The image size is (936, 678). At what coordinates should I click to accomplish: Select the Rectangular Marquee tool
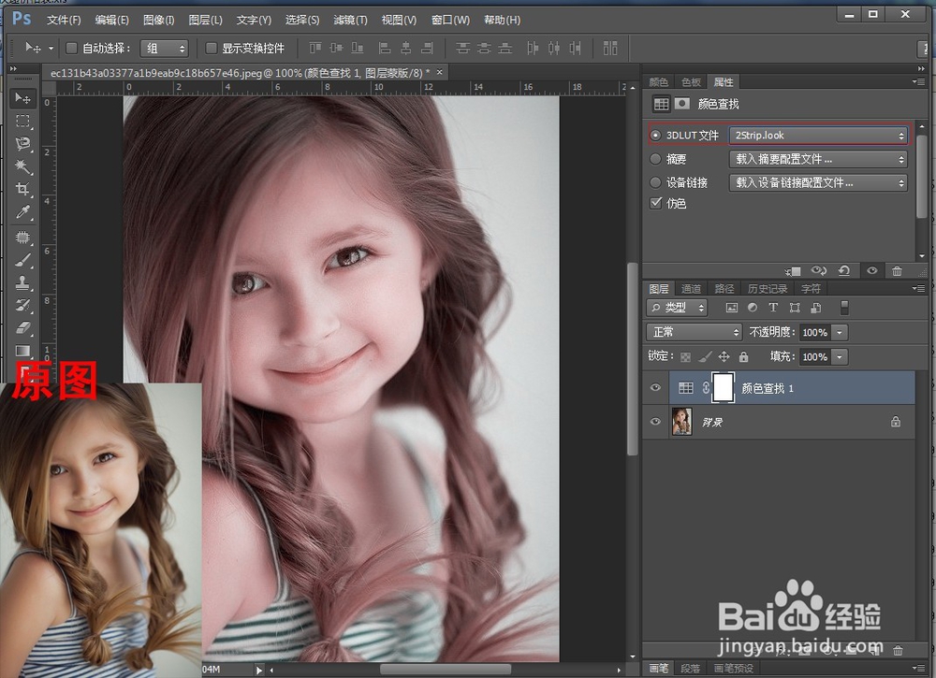point(23,122)
